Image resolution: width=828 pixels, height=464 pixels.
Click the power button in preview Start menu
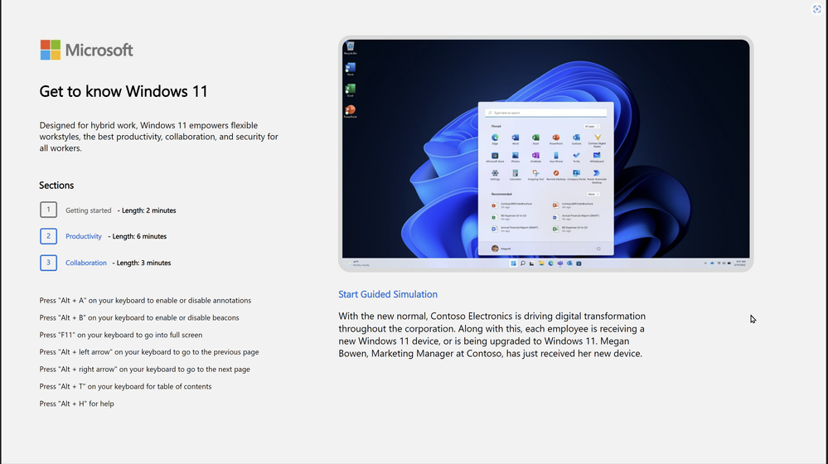[x=598, y=249]
